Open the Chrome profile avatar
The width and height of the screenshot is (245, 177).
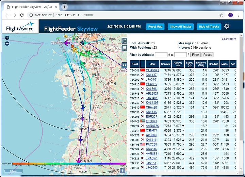pos(230,15)
